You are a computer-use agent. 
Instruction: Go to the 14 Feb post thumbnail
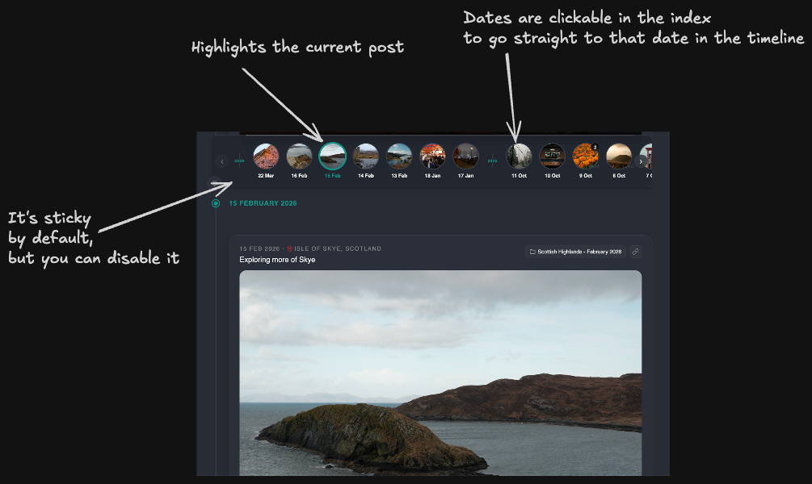[366, 156]
